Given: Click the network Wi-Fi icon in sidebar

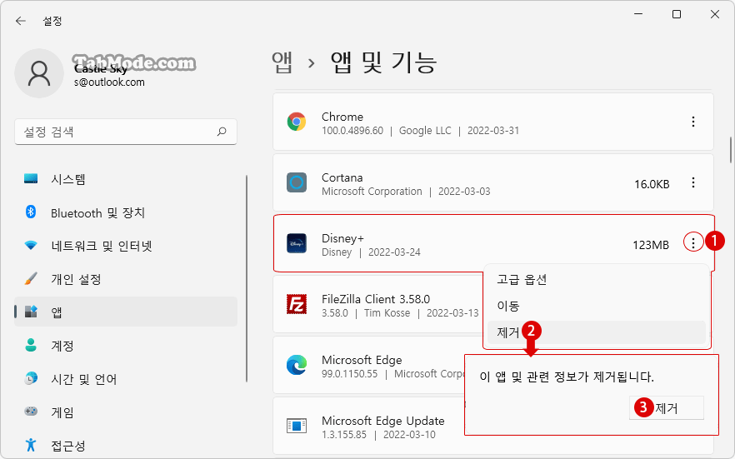Looking at the screenshot, I should (x=31, y=245).
